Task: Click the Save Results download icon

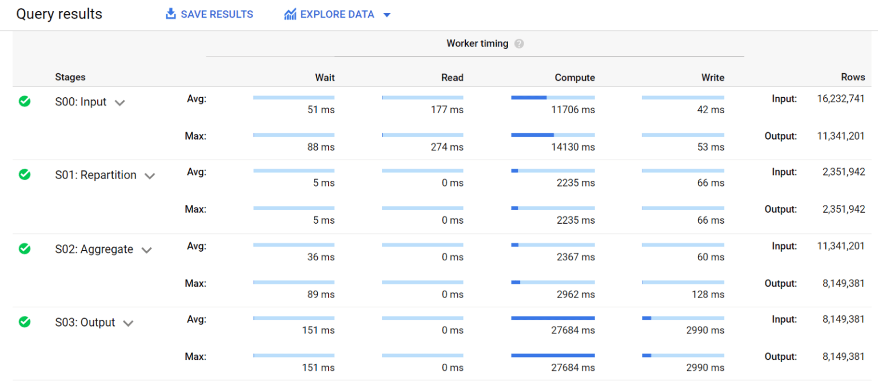Action: pyautogui.click(x=170, y=14)
